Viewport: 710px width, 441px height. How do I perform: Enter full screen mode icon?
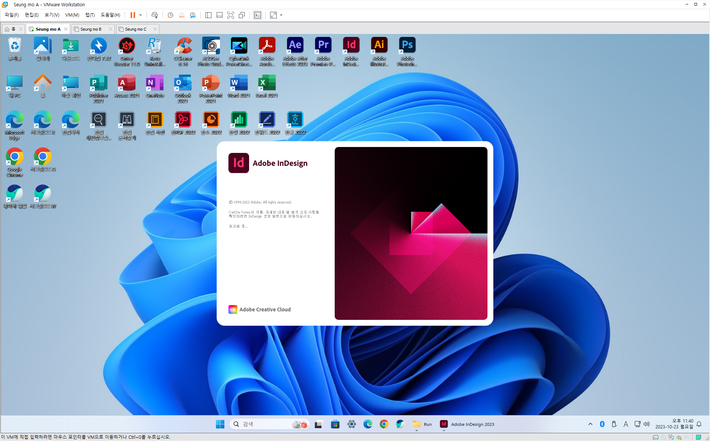[231, 15]
